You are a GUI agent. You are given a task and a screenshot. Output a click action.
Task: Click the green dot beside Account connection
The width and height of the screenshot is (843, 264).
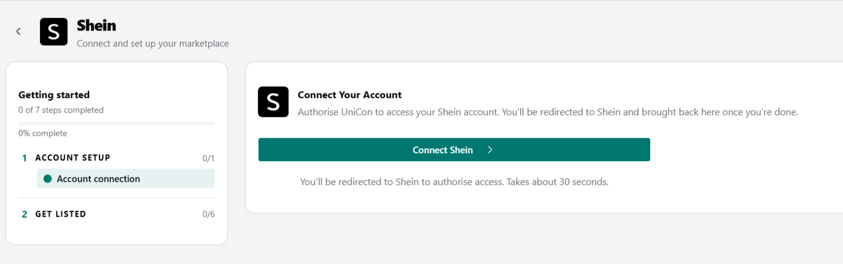tap(47, 179)
